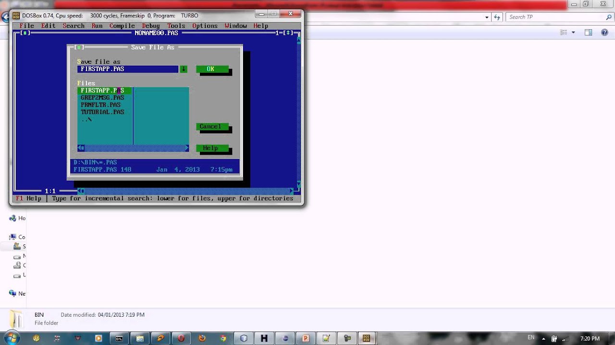Open Google Chrome from the taskbar

(x=223, y=338)
